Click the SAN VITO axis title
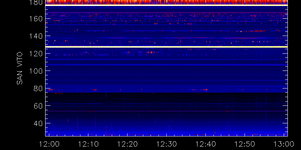The width and height of the screenshot is (301, 150). tap(20, 68)
